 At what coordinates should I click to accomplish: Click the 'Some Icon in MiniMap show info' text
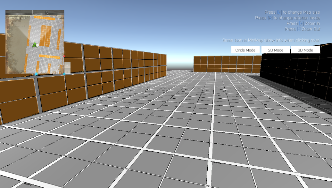(271, 40)
